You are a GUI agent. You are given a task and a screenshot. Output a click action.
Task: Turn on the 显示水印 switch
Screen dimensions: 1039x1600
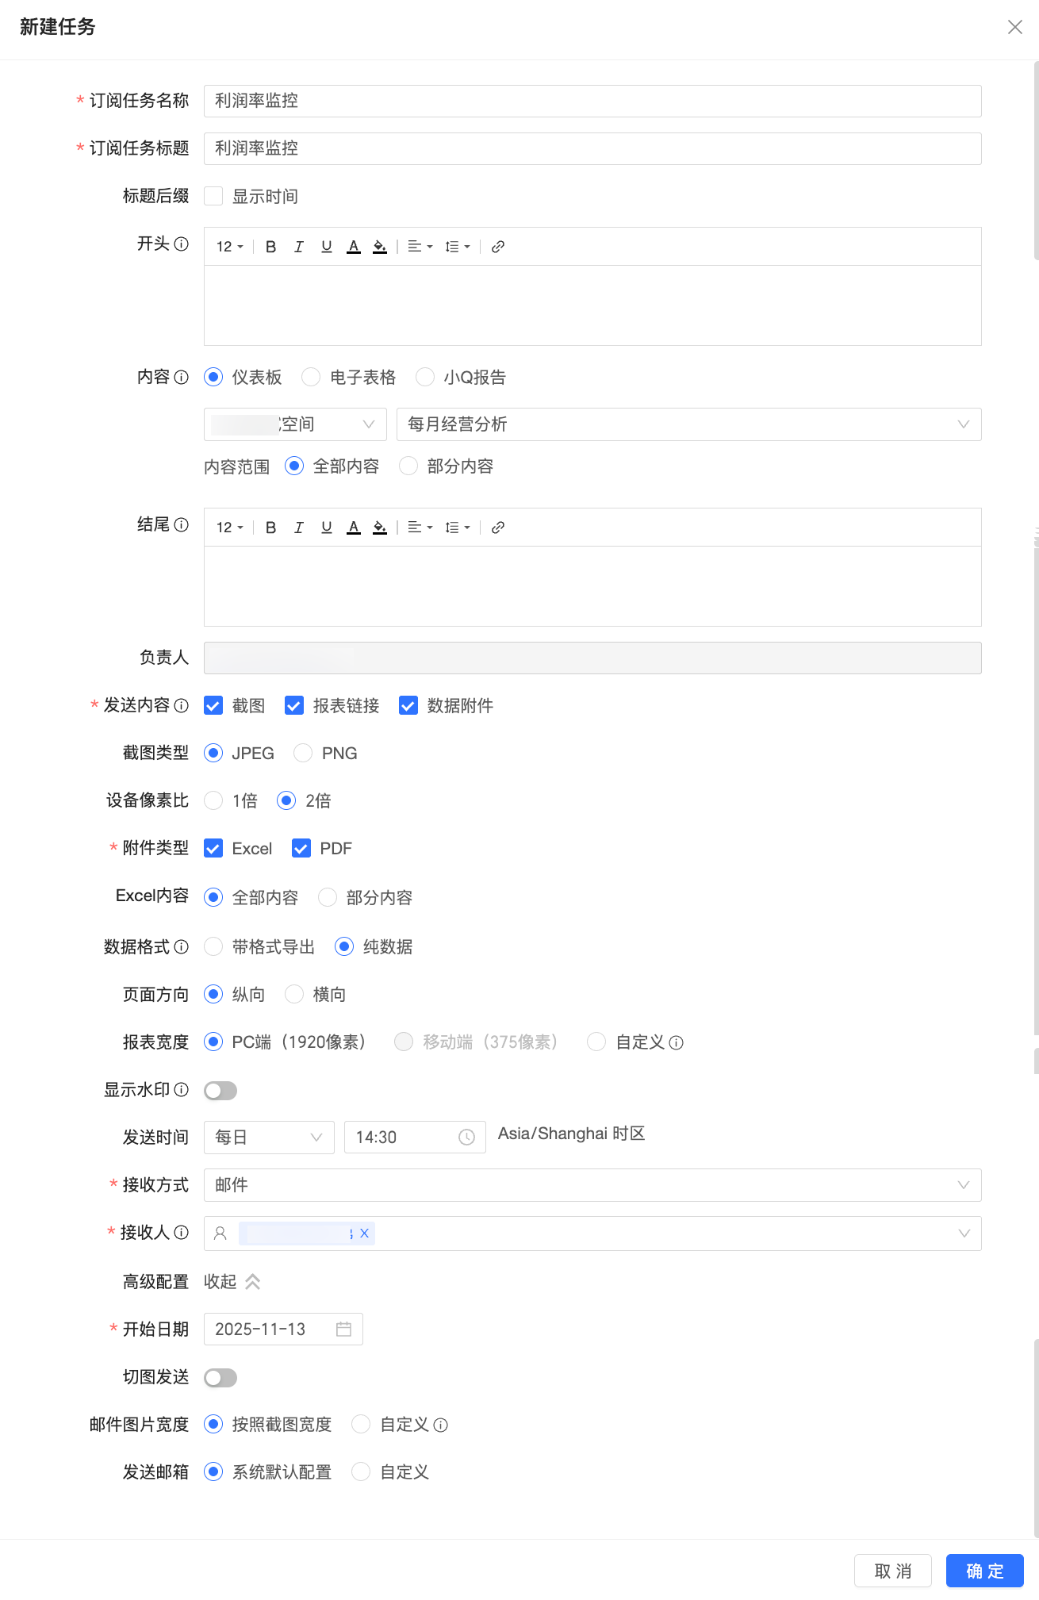point(220,1091)
